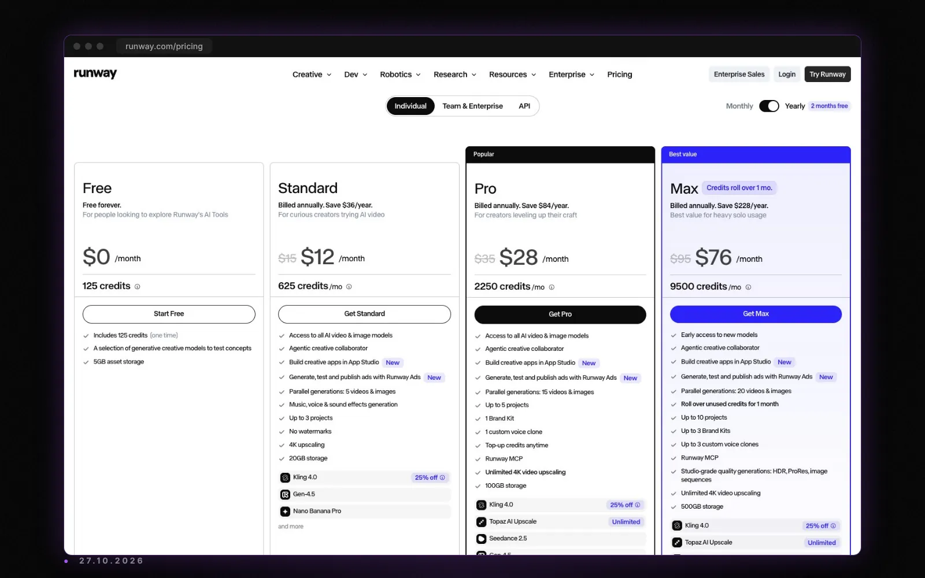925x578 pixels.
Task: Switch to Team & Enterprise tab
Action: pyautogui.click(x=472, y=106)
